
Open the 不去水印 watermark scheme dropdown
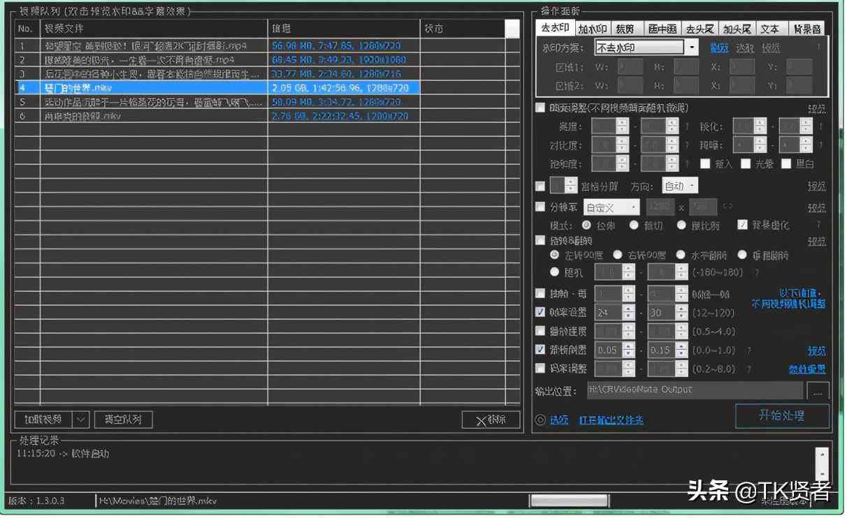[646, 47]
